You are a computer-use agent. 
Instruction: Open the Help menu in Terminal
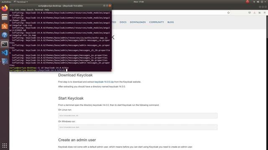pos(46,10)
